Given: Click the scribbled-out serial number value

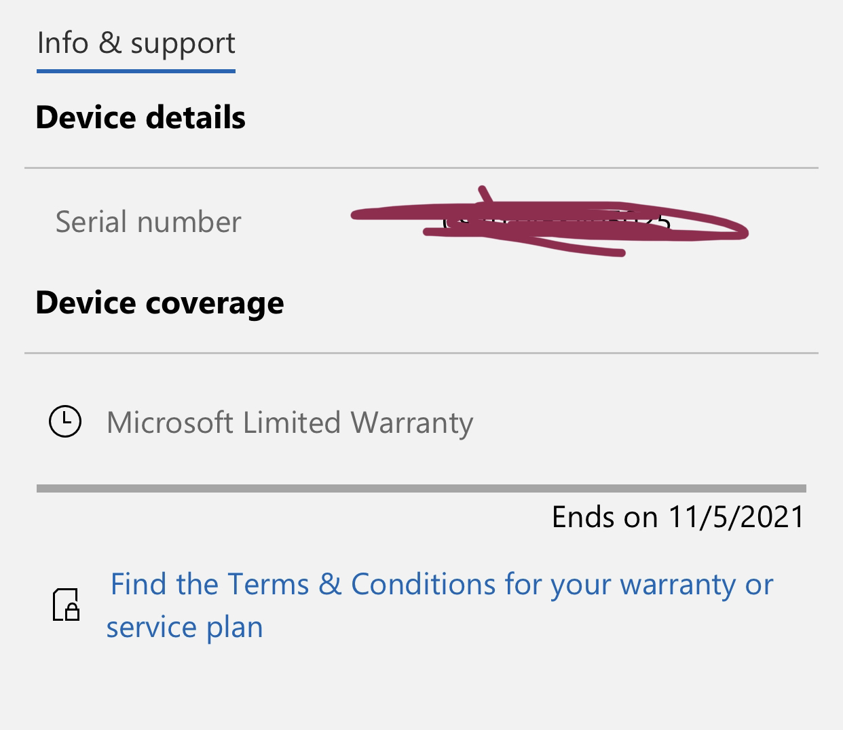Looking at the screenshot, I should [550, 224].
